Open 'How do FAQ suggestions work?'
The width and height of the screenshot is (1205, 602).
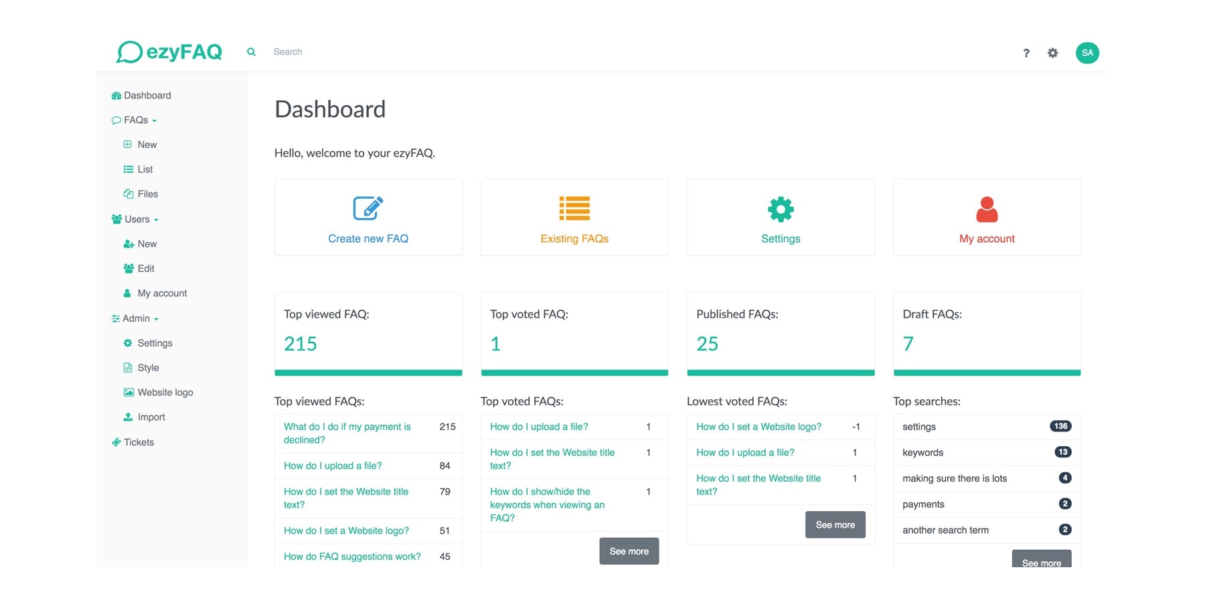click(352, 557)
